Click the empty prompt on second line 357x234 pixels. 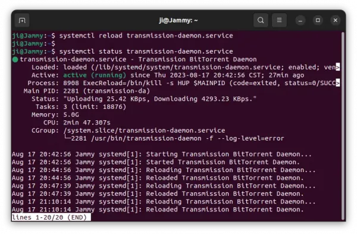point(34,43)
